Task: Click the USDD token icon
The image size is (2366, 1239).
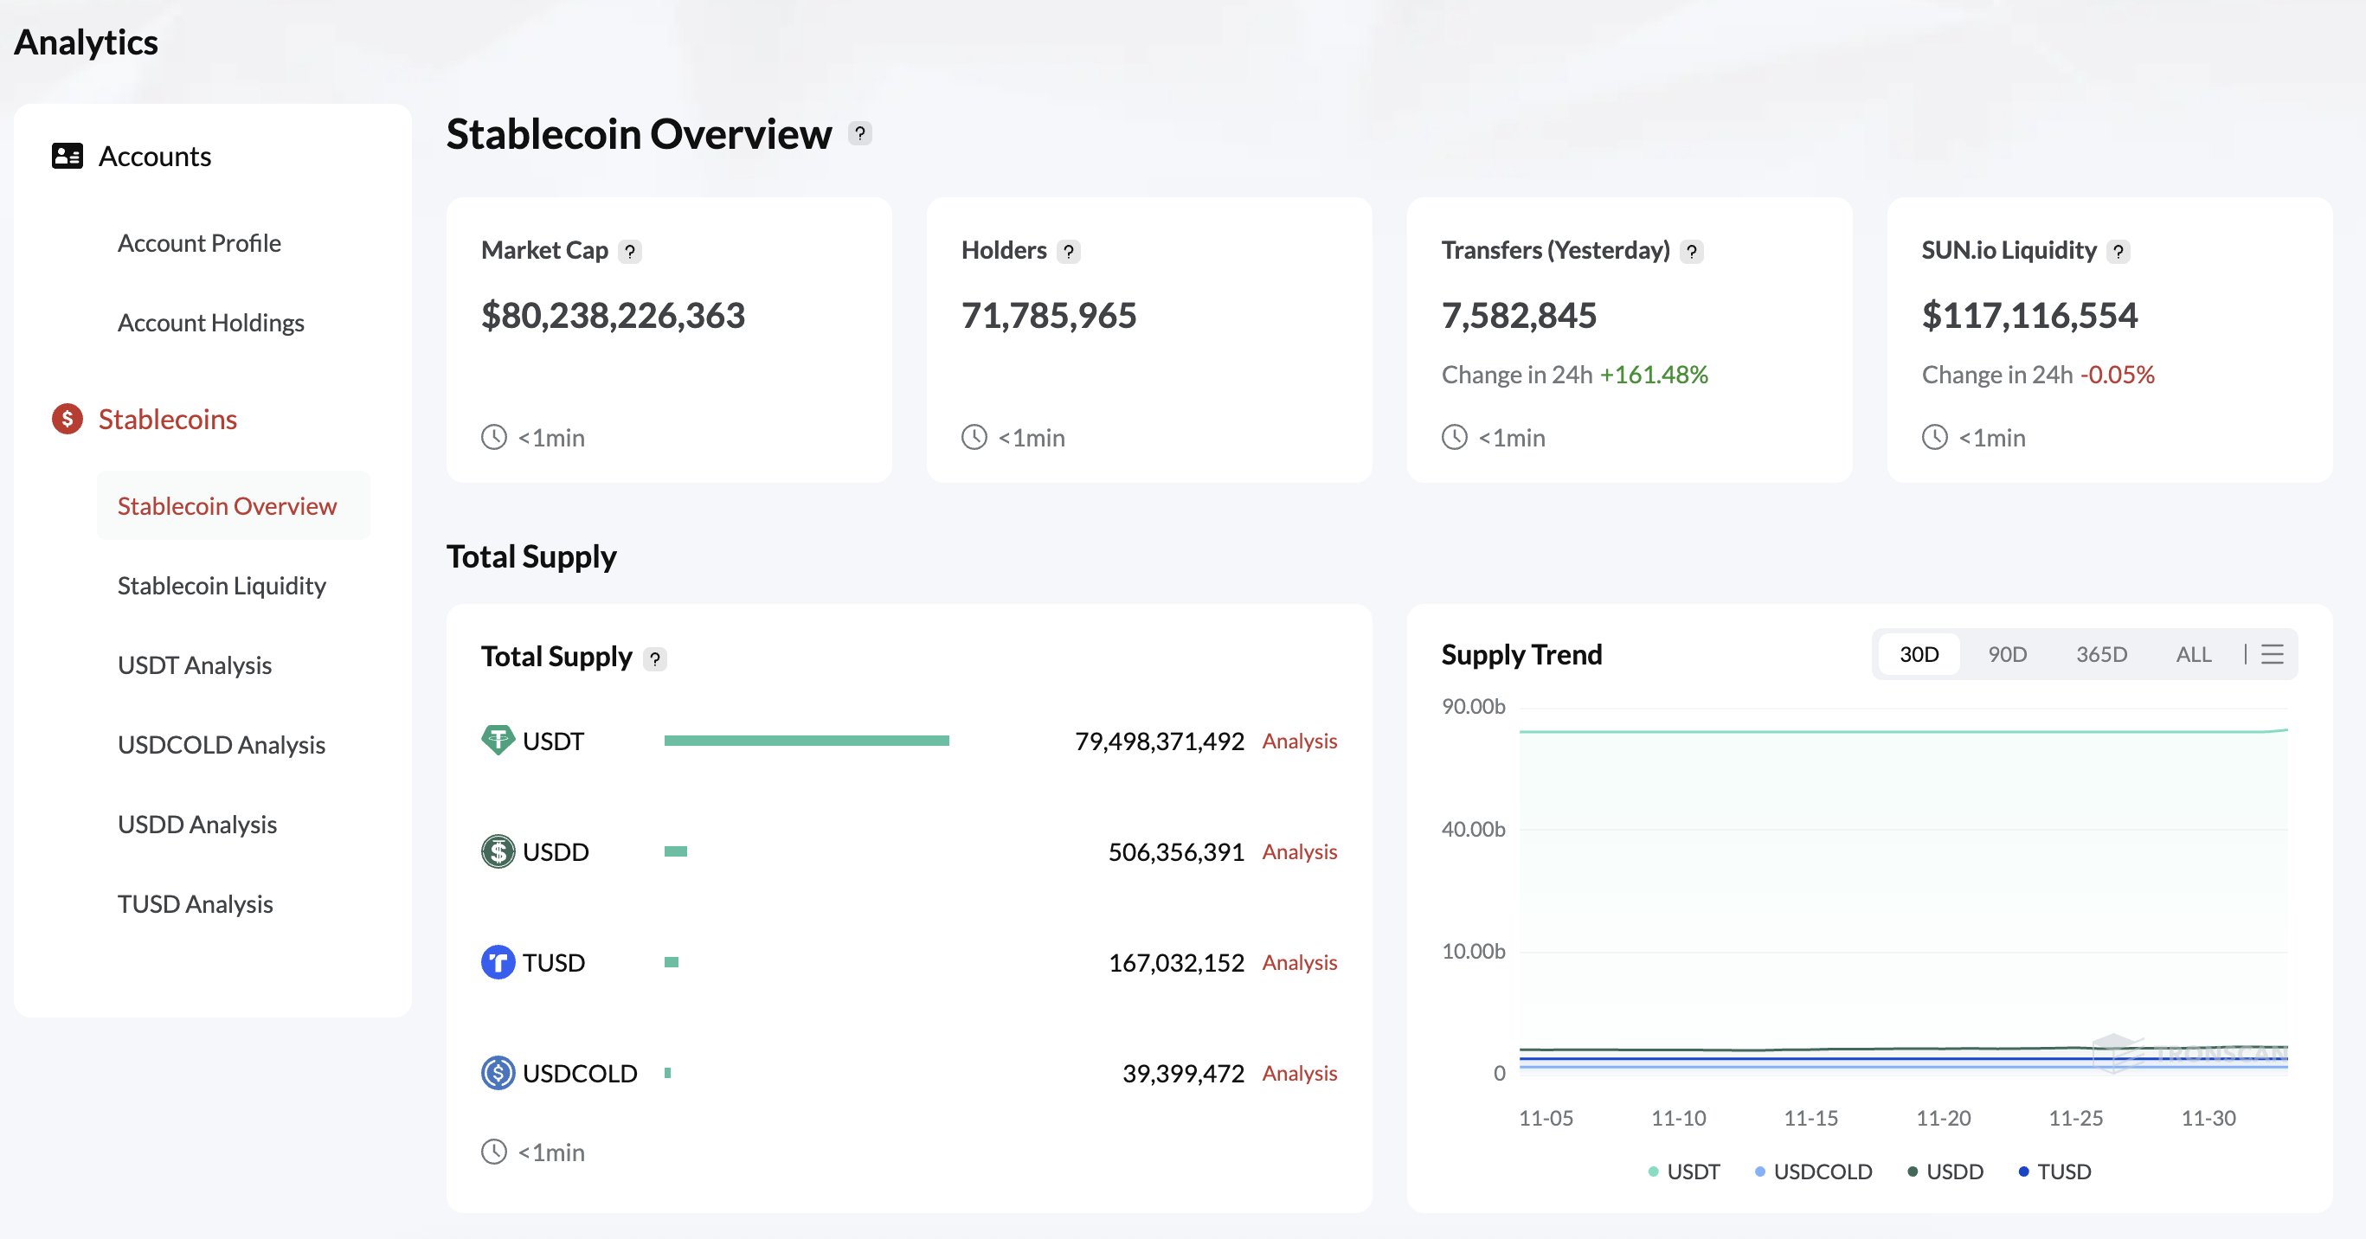Action: [497, 851]
